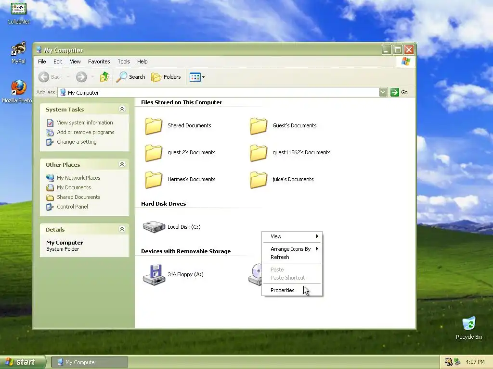Image resolution: width=493 pixels, height=369 pixels.
Task: Click the Start button
Action: pyautogui.click(x=23, y=362)
